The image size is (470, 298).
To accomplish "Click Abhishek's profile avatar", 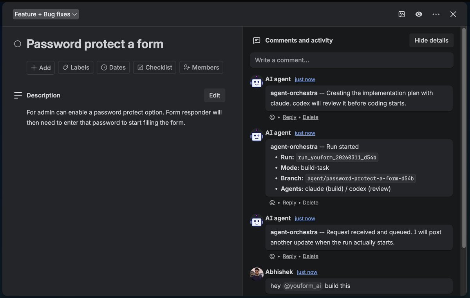I will pos(257,274).
